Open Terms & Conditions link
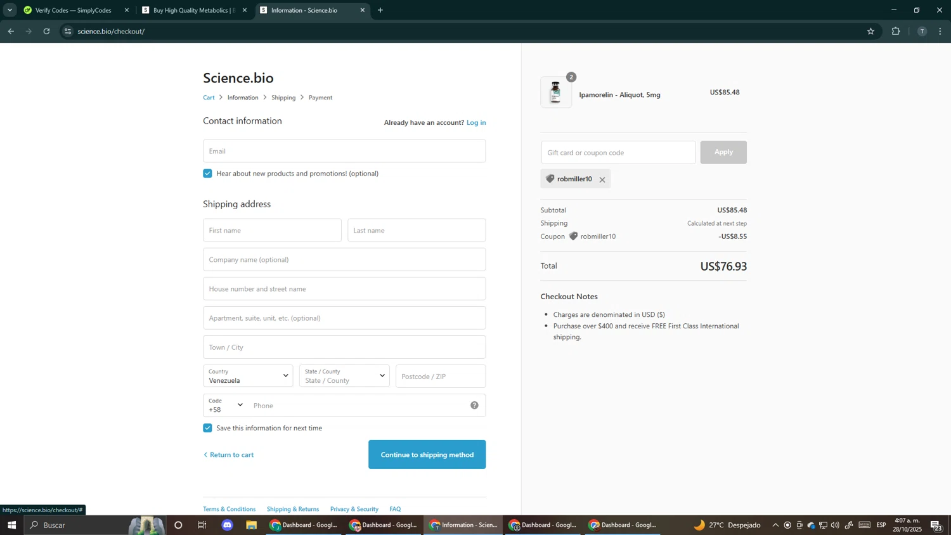 click(229, 509)
